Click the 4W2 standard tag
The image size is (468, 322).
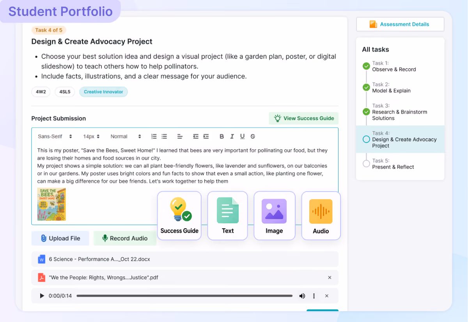click(41, 92)
